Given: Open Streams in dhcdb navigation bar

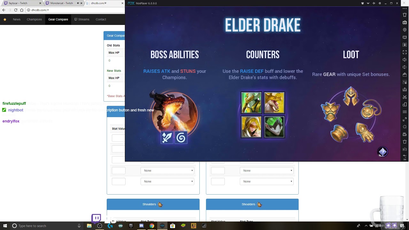Looking at the screenshot, I should (x=82, y=19).
